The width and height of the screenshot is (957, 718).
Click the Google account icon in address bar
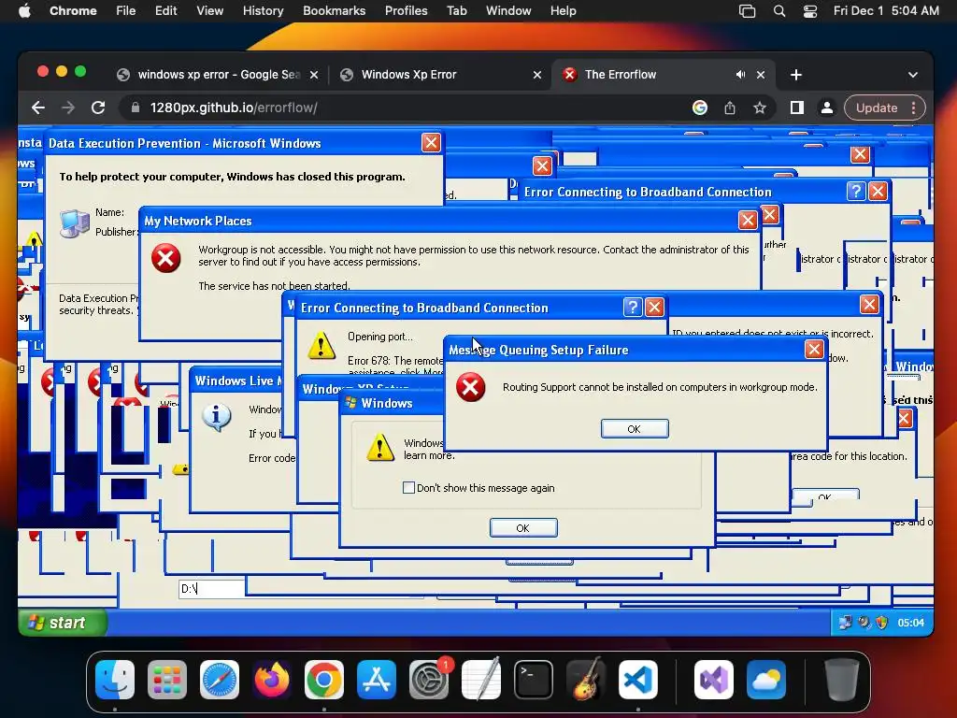pos(700,108)
